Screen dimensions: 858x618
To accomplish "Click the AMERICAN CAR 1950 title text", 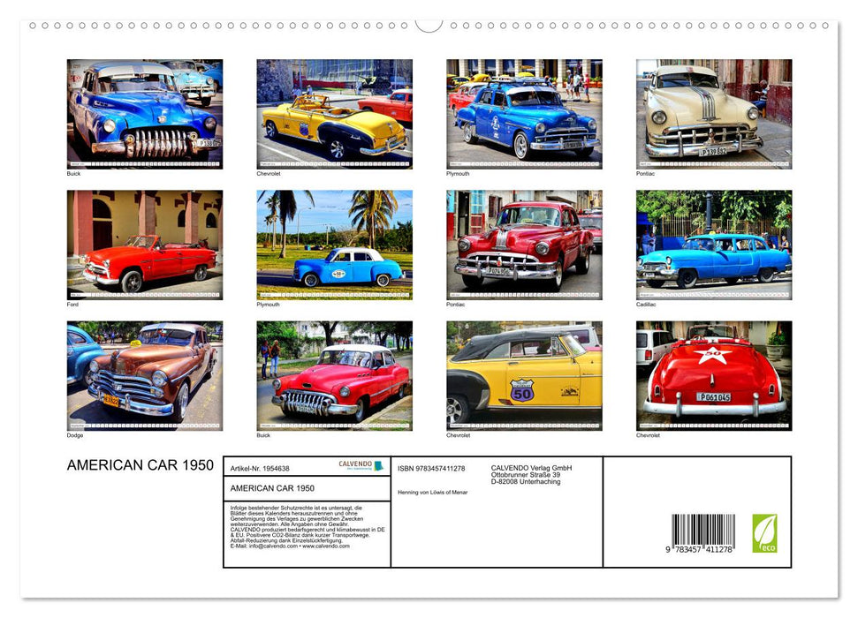I will pyautogui.click(x=141, y=463).
